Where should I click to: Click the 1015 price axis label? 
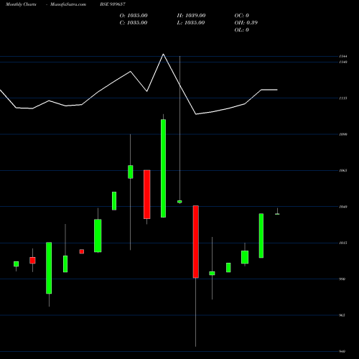[x=343, y=243]
